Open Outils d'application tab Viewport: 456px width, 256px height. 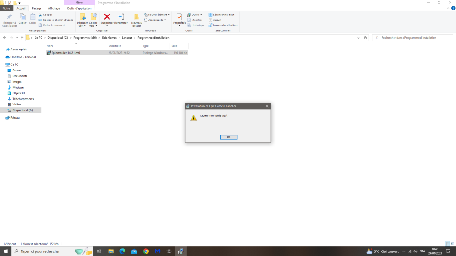(79, 8)
